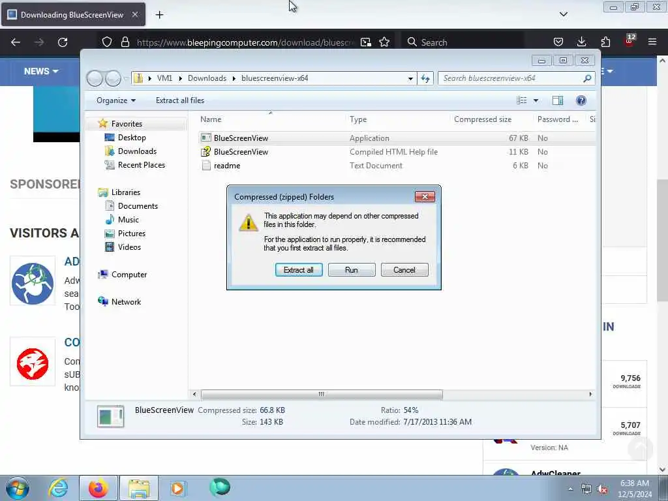Click Extract all in the dialog
Image resolution: width=668 pixels, height=501 pixels.
(x=299, y=269)
